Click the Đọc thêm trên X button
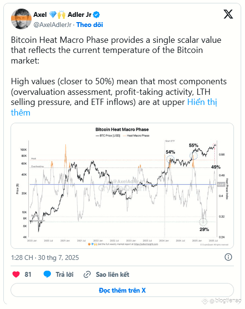245x309 pixels. pyautogui.click(x=122, y=290)
